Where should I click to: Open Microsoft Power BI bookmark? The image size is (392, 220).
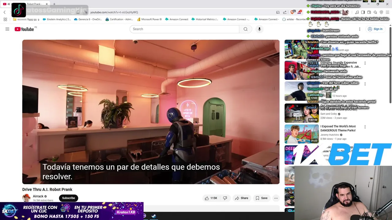pos(149,19)
